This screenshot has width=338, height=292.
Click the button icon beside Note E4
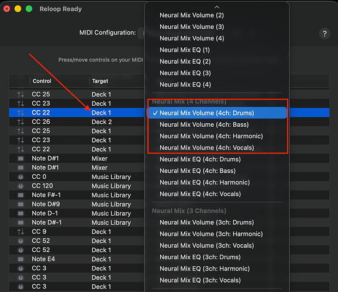(x=20, y=259)
